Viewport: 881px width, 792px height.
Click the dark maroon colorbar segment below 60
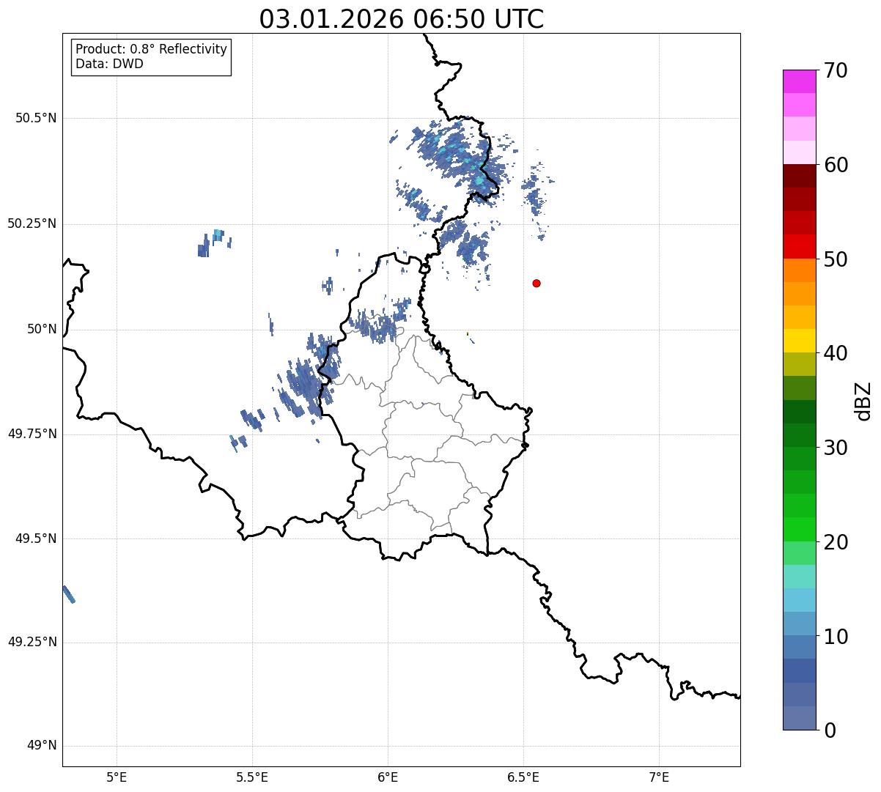(x=799, y=176)
